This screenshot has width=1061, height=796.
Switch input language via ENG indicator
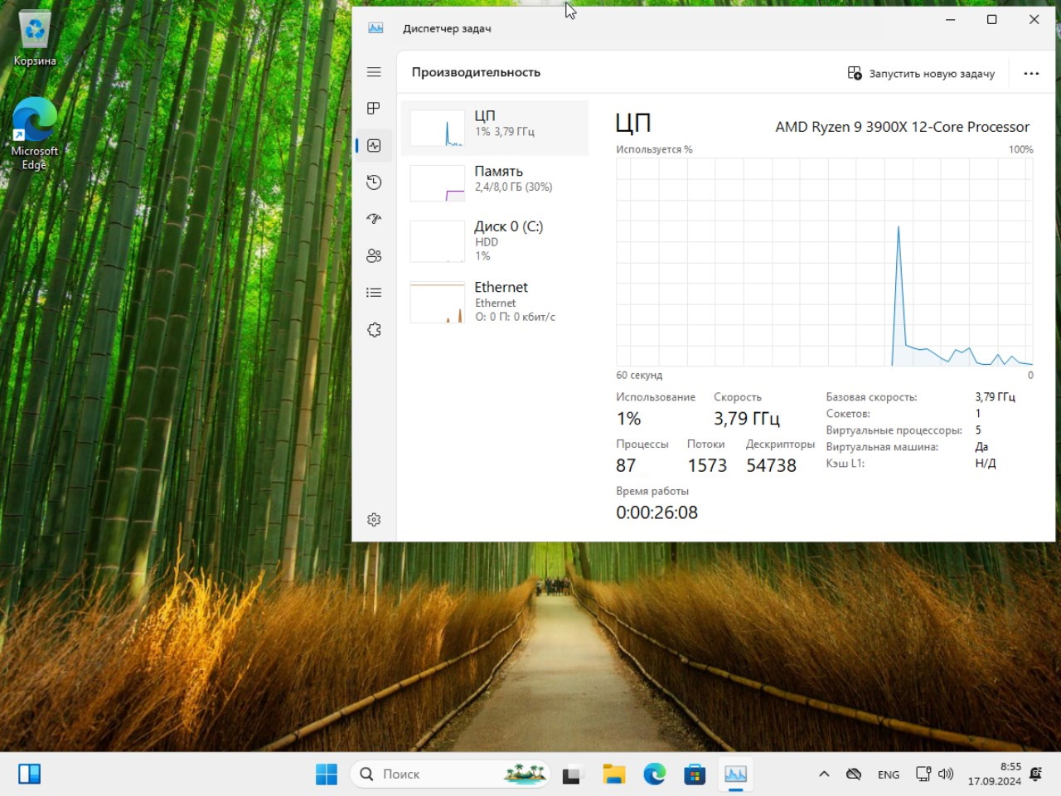tap(888, 774)
